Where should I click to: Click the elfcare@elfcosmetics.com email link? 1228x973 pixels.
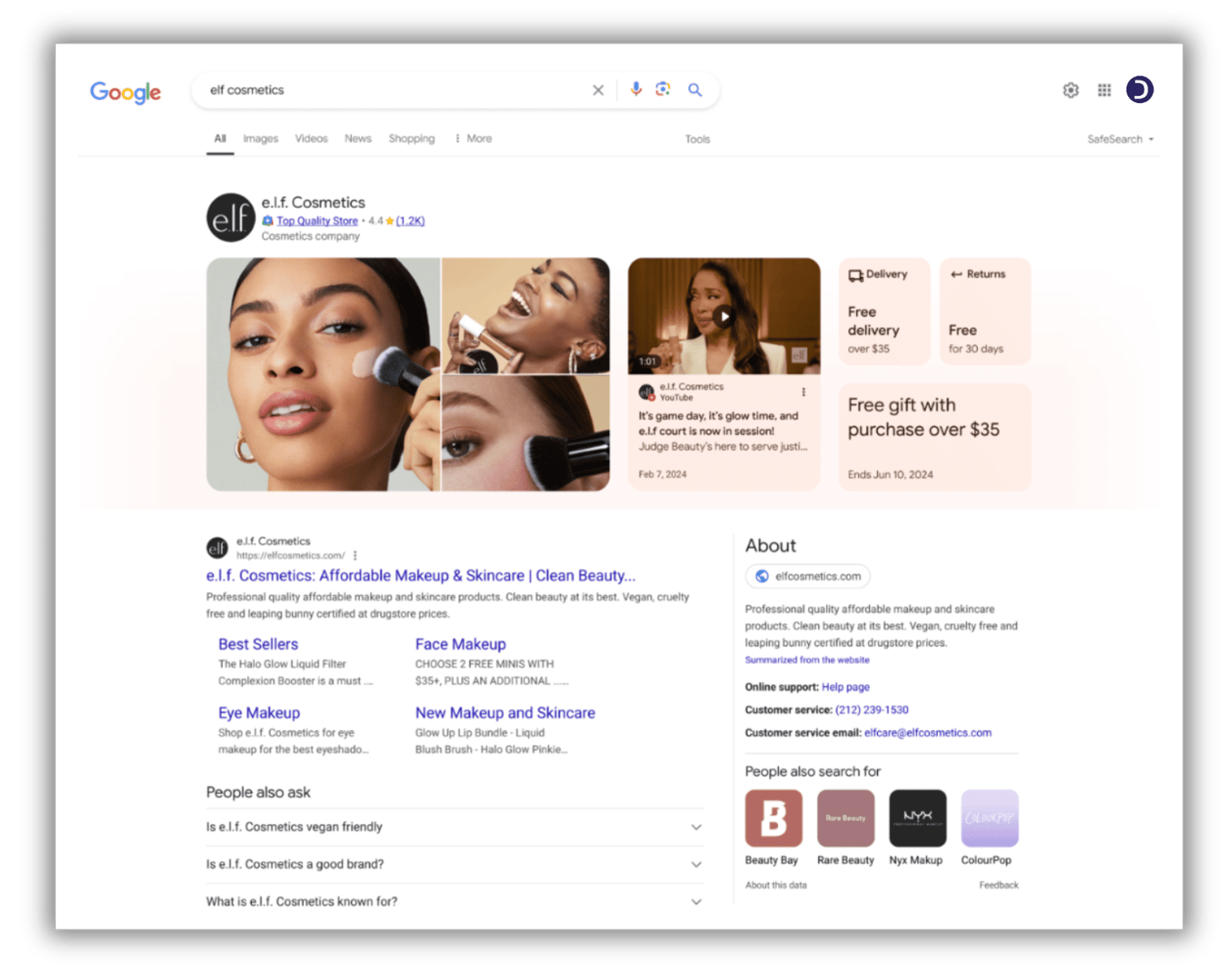[x=927, y=733]
